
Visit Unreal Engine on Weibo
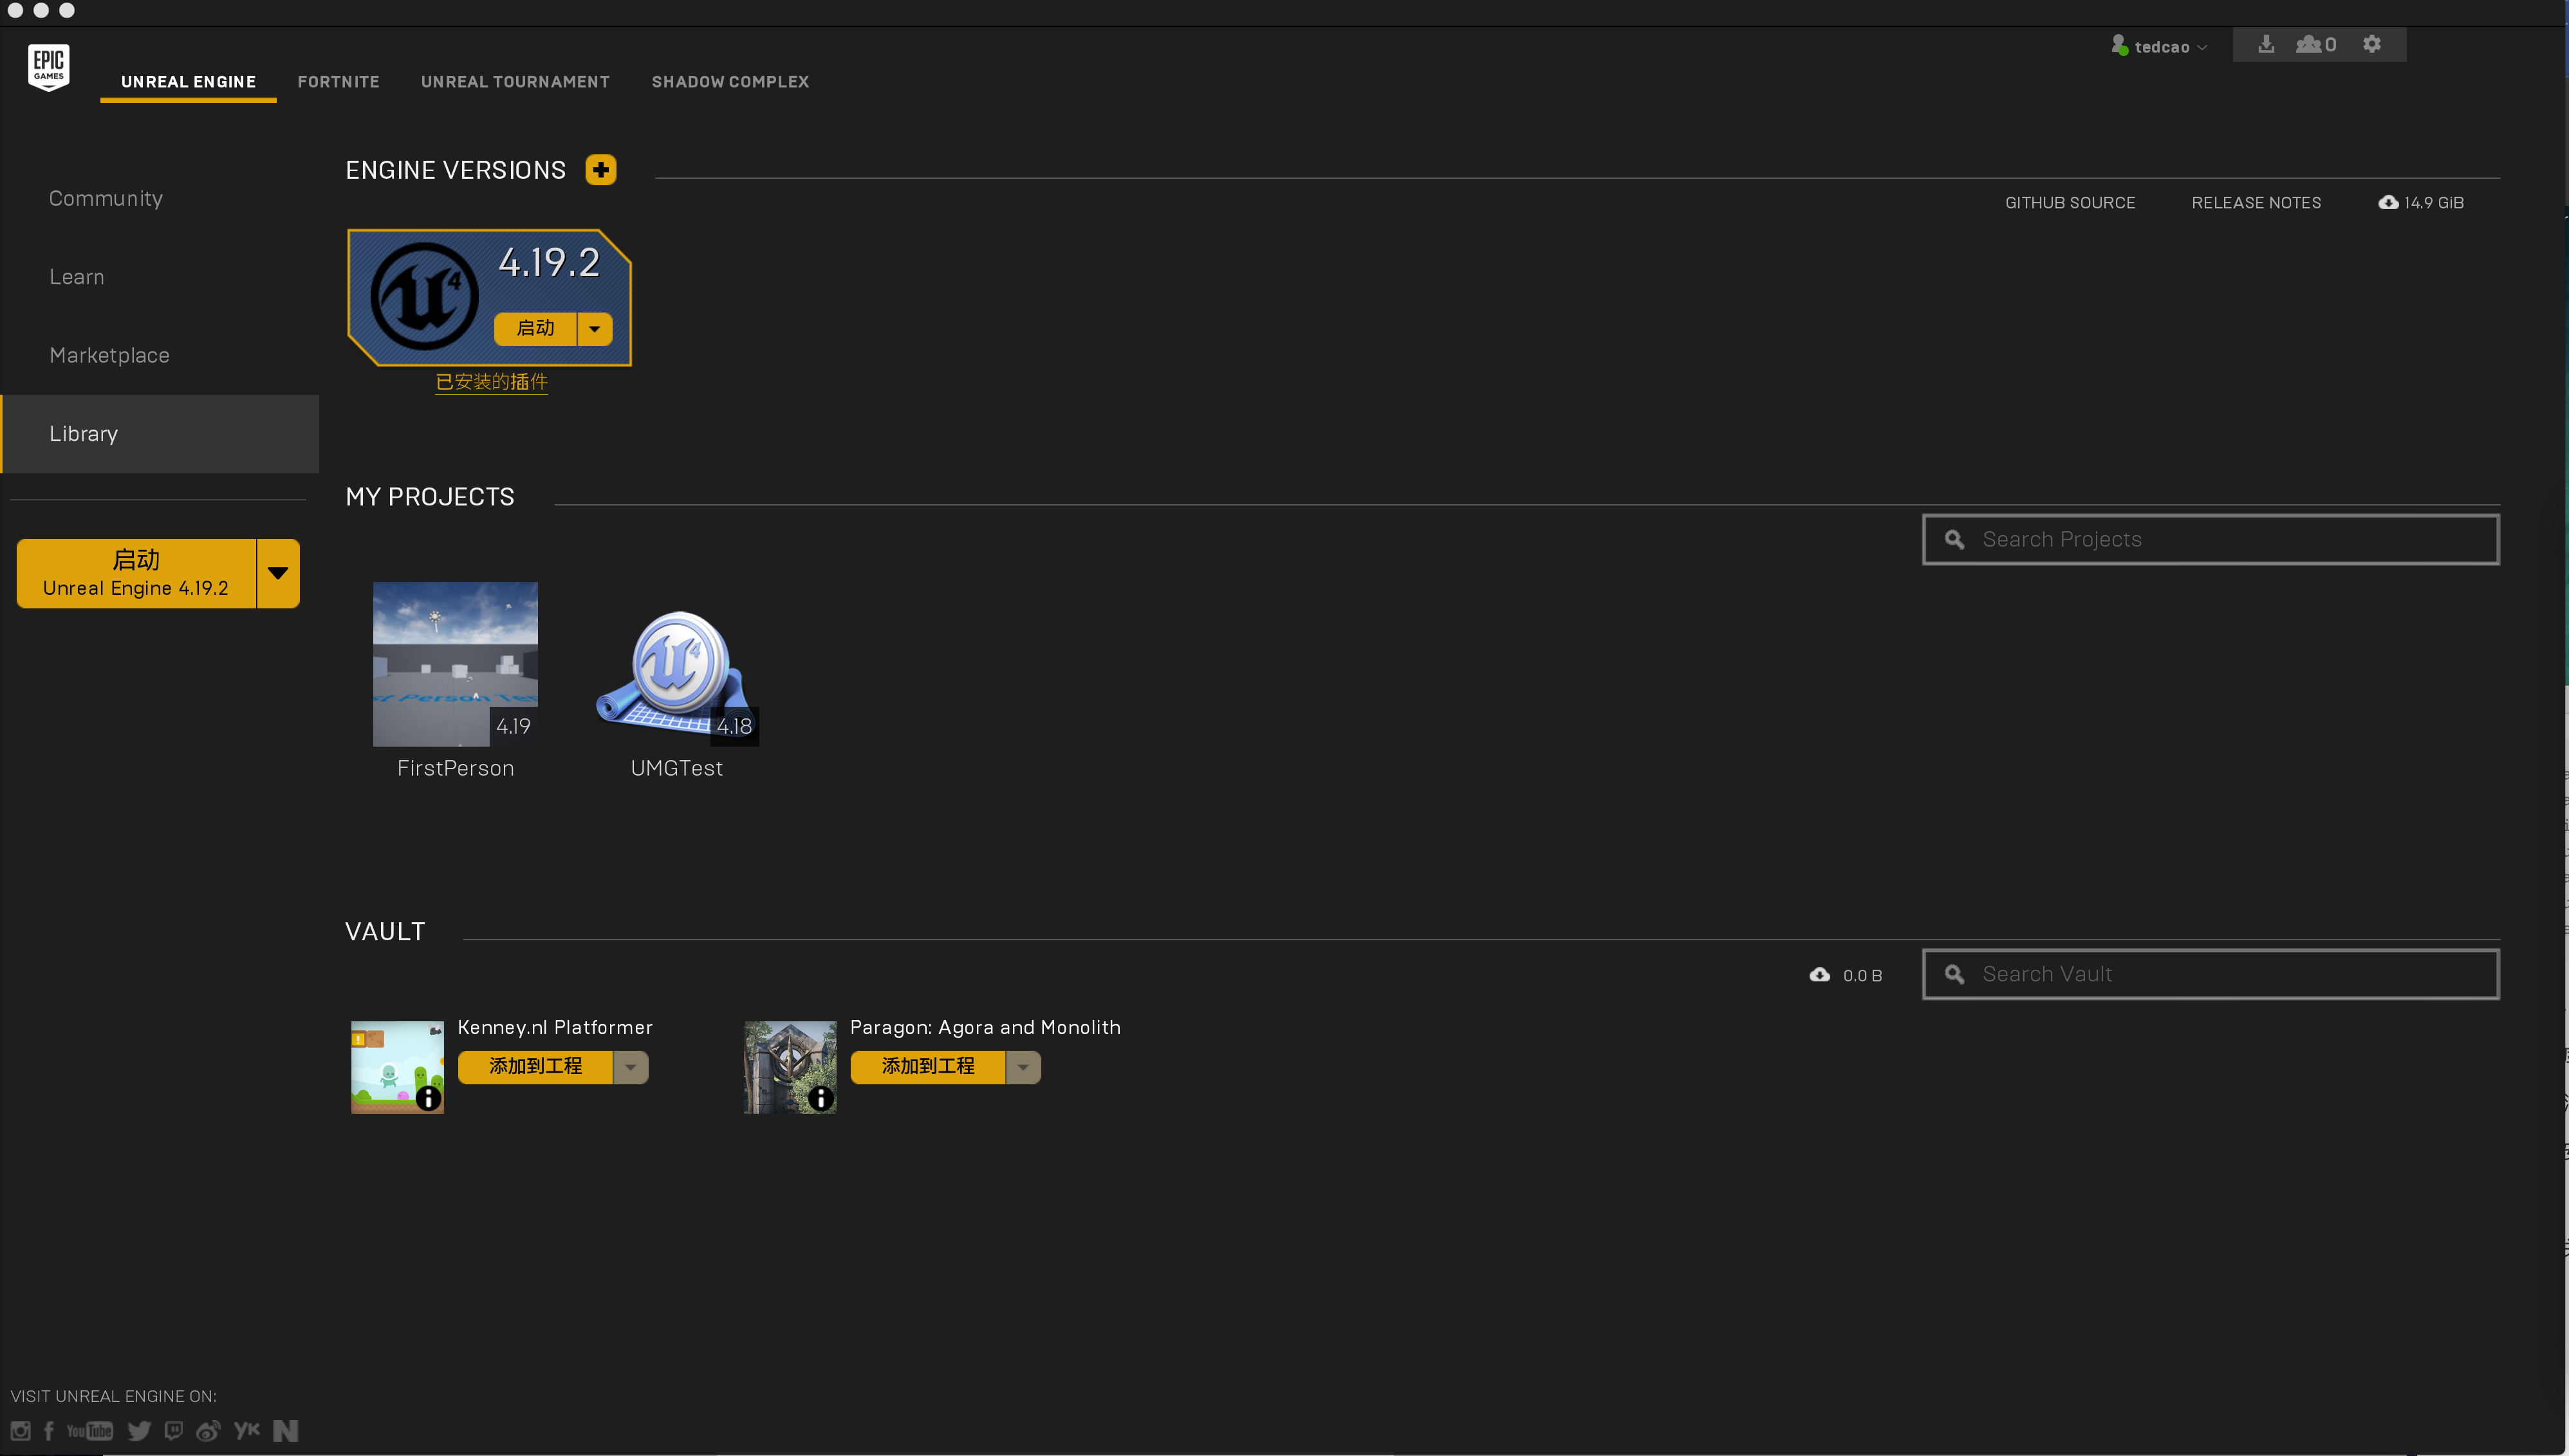pos(208,1431)
